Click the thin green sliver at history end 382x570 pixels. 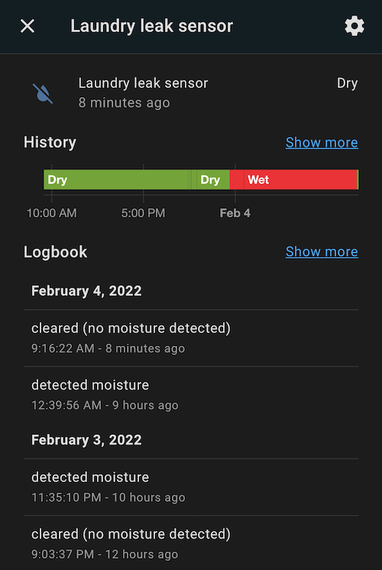point(358,180)
